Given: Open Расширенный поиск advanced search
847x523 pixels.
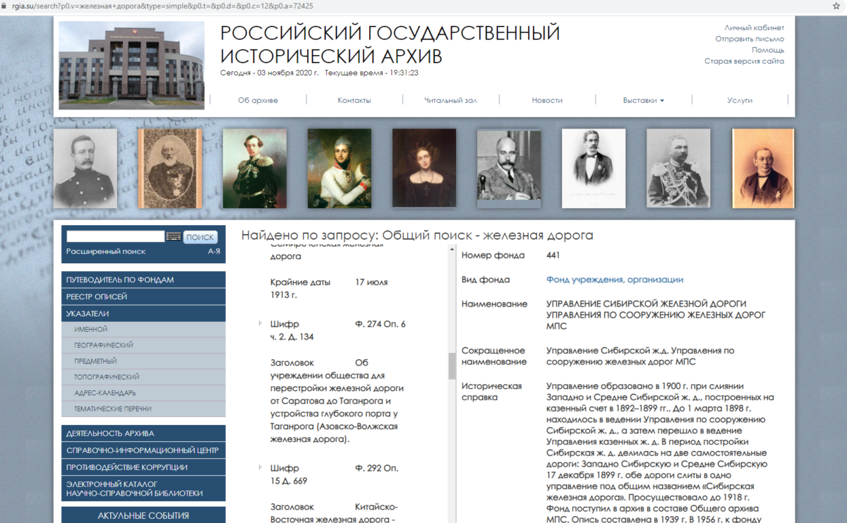Looking at the screenshot, I should pos(106,251).
